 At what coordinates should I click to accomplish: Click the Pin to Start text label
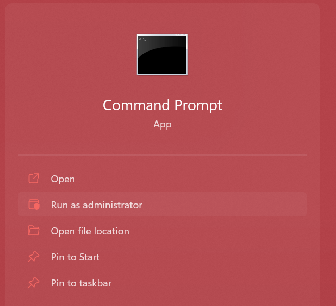pos(75,257)
